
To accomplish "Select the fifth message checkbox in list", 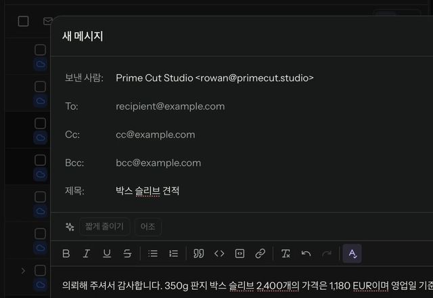I will pyautogui.click(x=41, y=197).
